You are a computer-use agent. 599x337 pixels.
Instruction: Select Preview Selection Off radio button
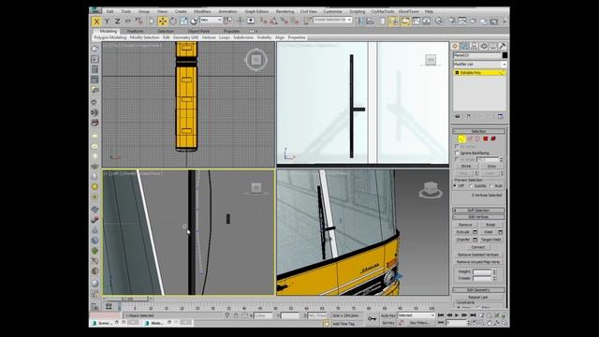[456, 185]
